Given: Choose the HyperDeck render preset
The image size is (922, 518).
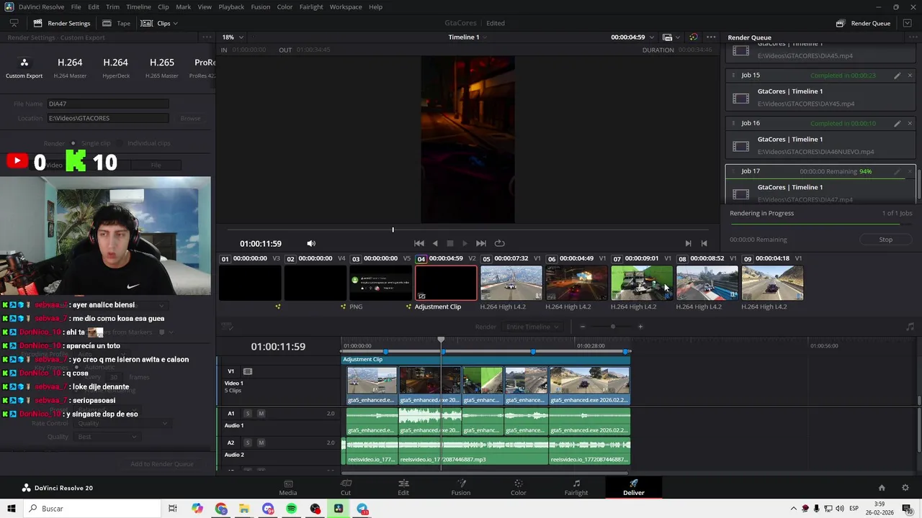Looking at the screenshot, I should (115, 67).
